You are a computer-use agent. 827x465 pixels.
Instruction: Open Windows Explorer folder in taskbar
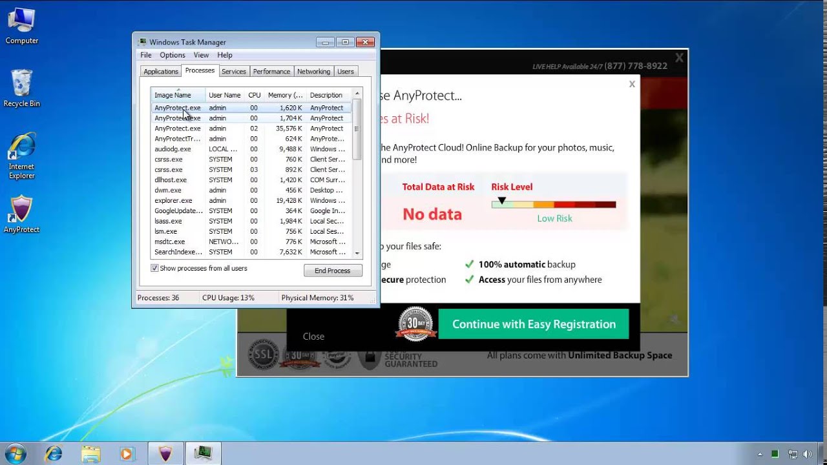point(91,454)
